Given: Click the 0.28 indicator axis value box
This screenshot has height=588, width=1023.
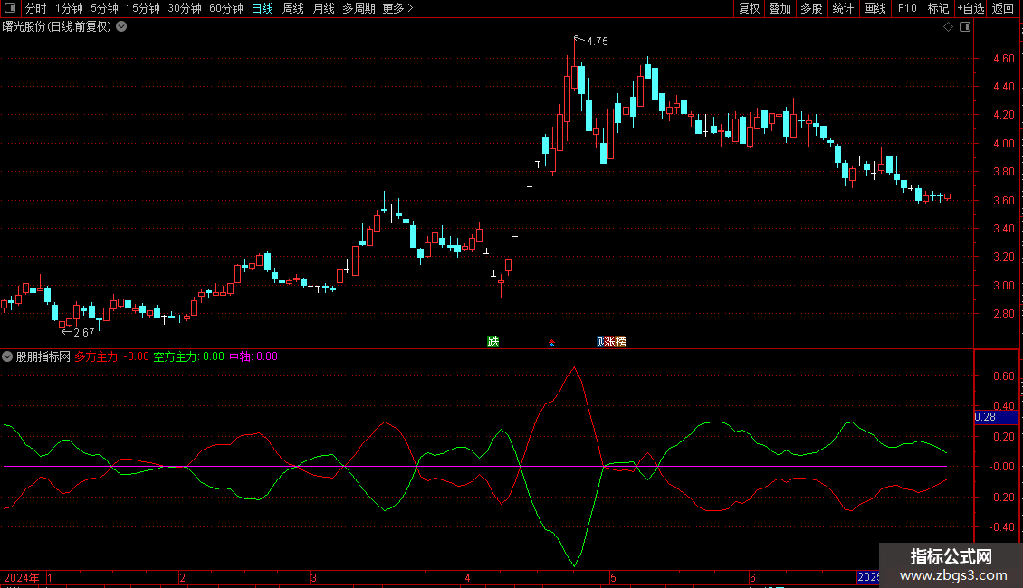Looking at the screenshot, I should pyautogui.click(x=996, y=417).
